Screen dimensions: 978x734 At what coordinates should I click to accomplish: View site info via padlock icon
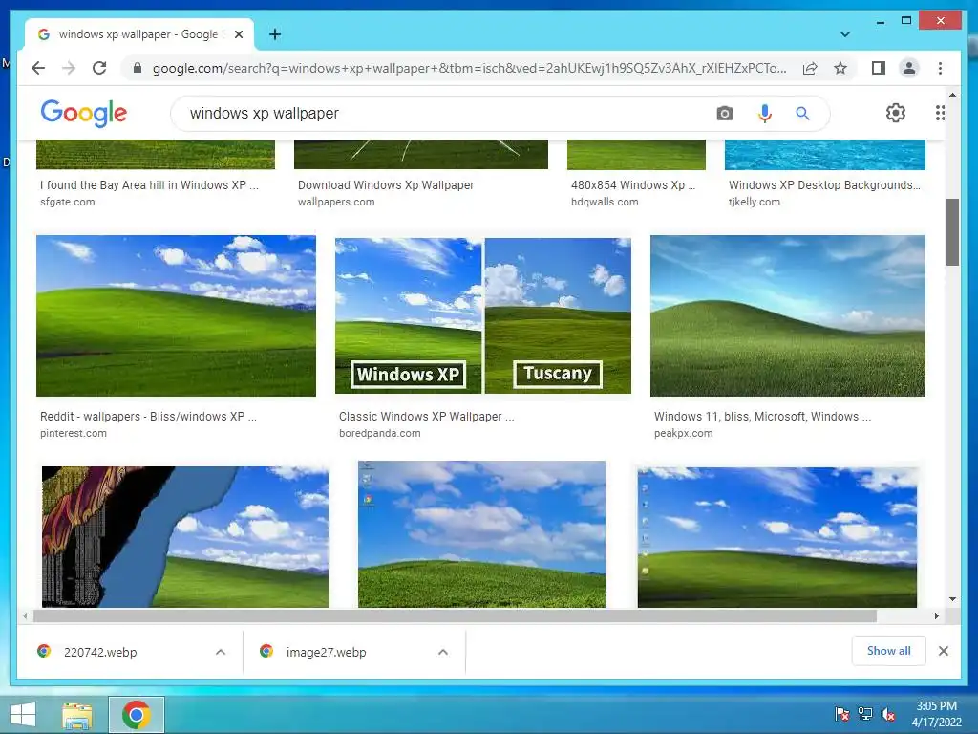(138, 68)
